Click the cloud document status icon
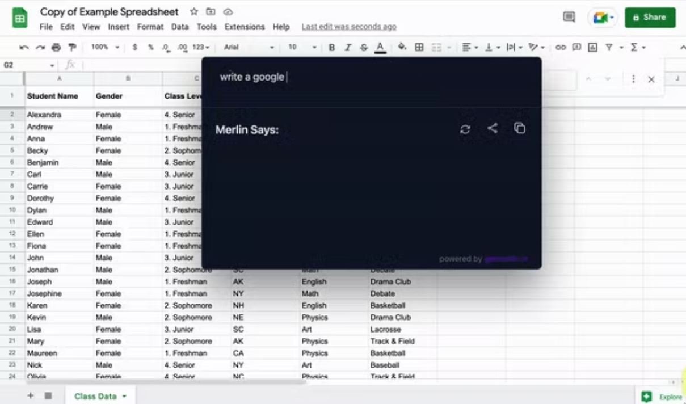This screenshot has width=686, height=404. click(228, 11)
